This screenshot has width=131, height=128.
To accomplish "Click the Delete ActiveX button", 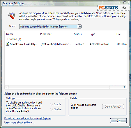I will tap(113, 107).
